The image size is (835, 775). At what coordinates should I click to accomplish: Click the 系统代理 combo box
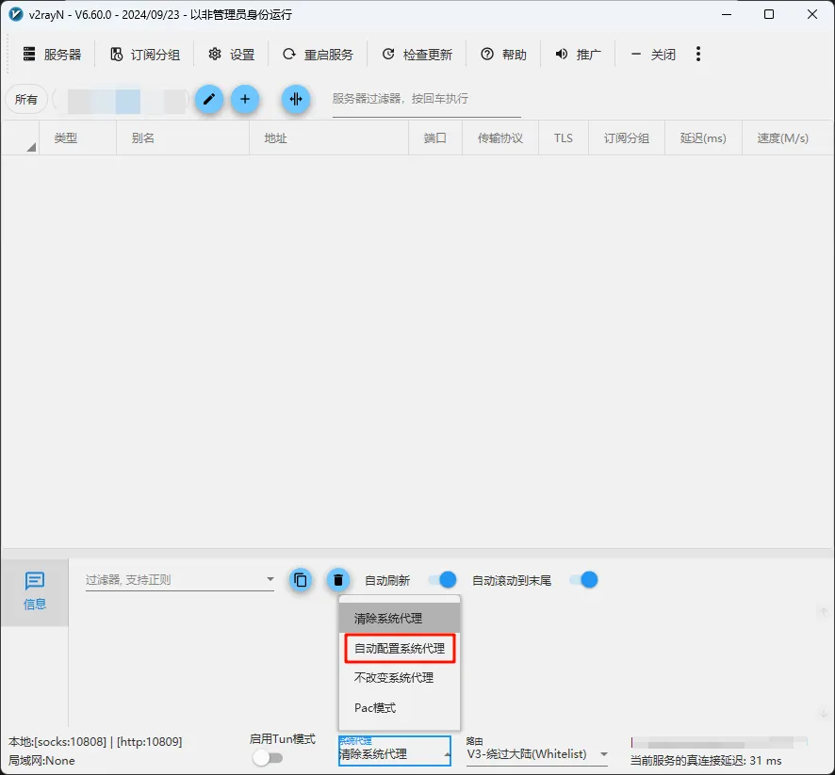click(395, 751)
